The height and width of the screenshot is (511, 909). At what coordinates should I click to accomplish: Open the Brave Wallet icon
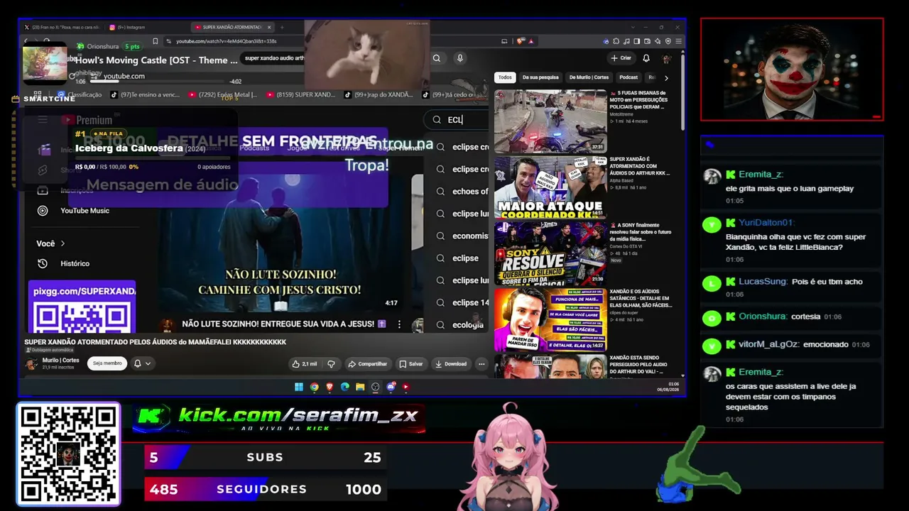coord(648,41)
